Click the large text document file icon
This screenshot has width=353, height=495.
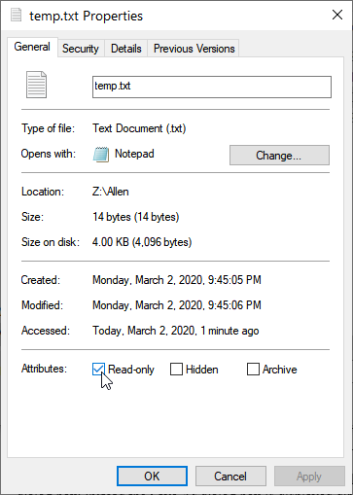click(36, 85)
